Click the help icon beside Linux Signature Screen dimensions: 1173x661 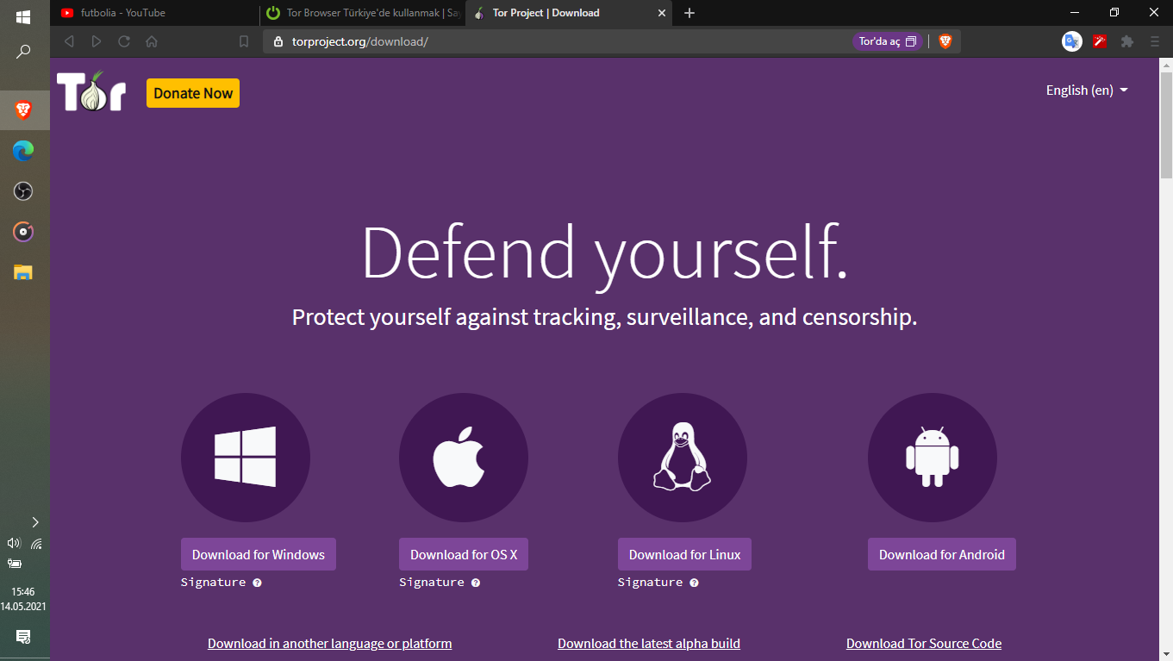point(694,583)
